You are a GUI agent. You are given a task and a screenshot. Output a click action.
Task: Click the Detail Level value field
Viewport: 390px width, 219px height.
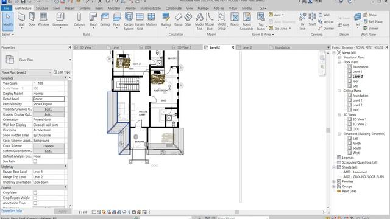[x=49, y=99]
